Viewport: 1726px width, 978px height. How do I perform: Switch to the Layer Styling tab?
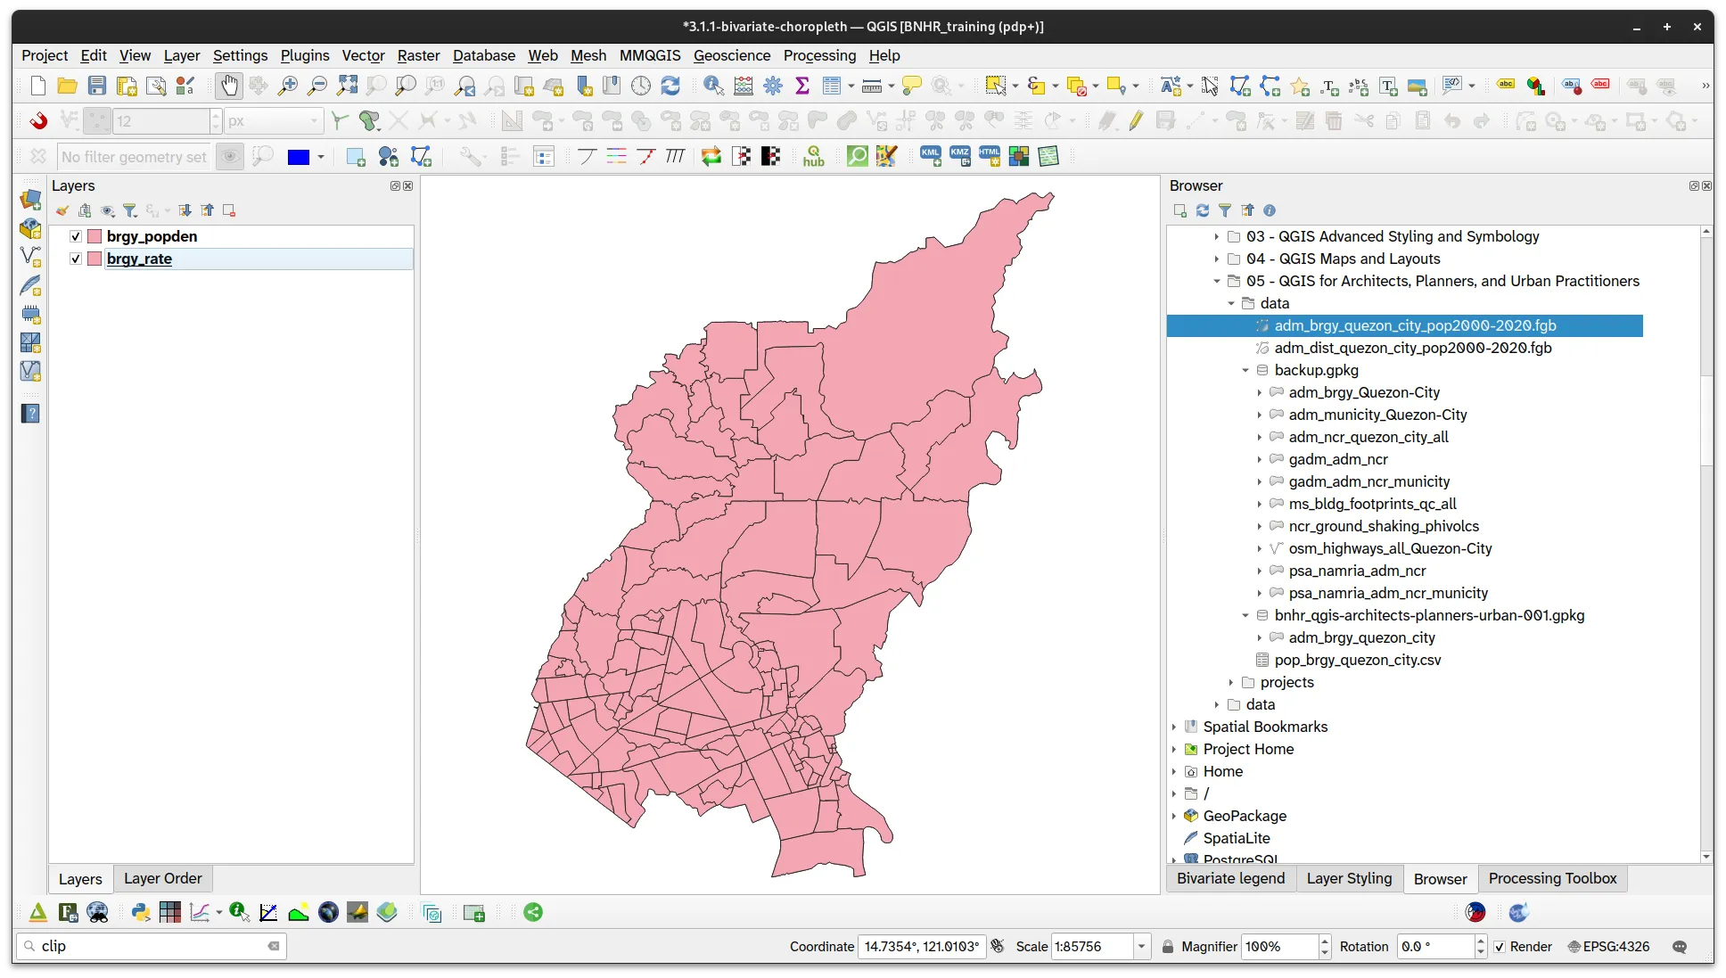[1349, 878]
